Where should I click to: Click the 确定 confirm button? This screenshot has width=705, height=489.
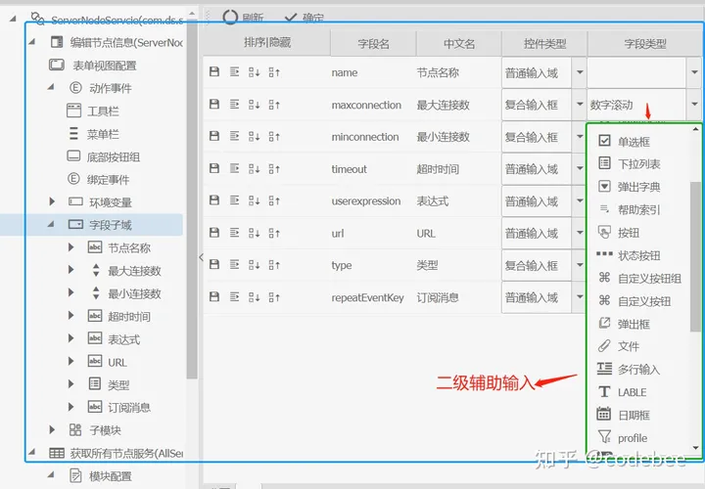304,18
